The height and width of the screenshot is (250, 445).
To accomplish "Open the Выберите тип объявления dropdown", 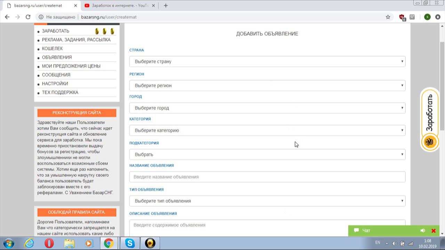I will click(x=267, y=201).
